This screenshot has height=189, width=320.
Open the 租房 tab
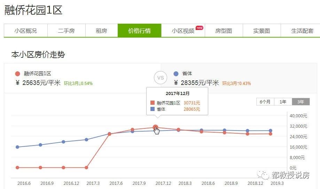[101, 31]
